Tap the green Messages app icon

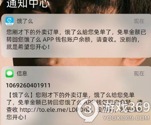(x=9, y=73)
